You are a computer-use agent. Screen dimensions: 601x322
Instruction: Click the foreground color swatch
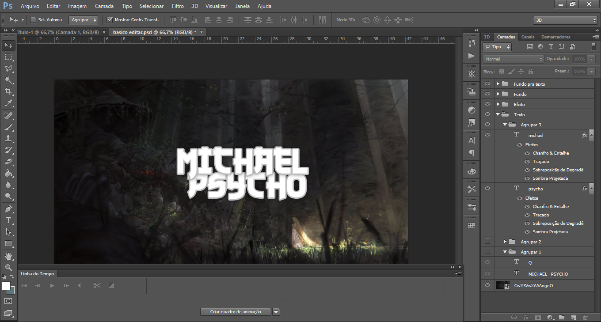tap(6, 286)
